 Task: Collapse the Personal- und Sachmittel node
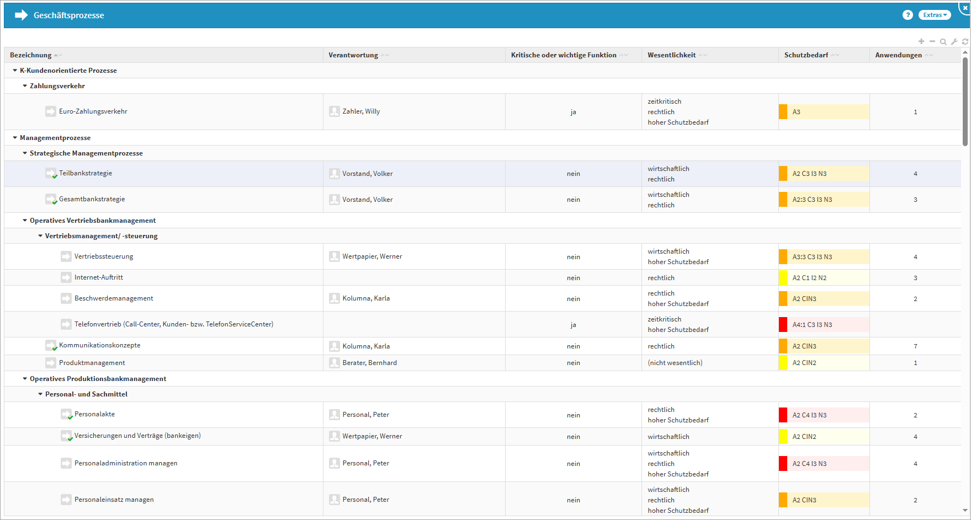point(40,394)
